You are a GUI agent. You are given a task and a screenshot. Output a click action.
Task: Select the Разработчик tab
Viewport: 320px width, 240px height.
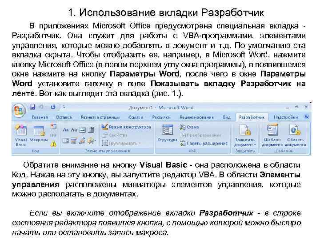tap(252, 117)
